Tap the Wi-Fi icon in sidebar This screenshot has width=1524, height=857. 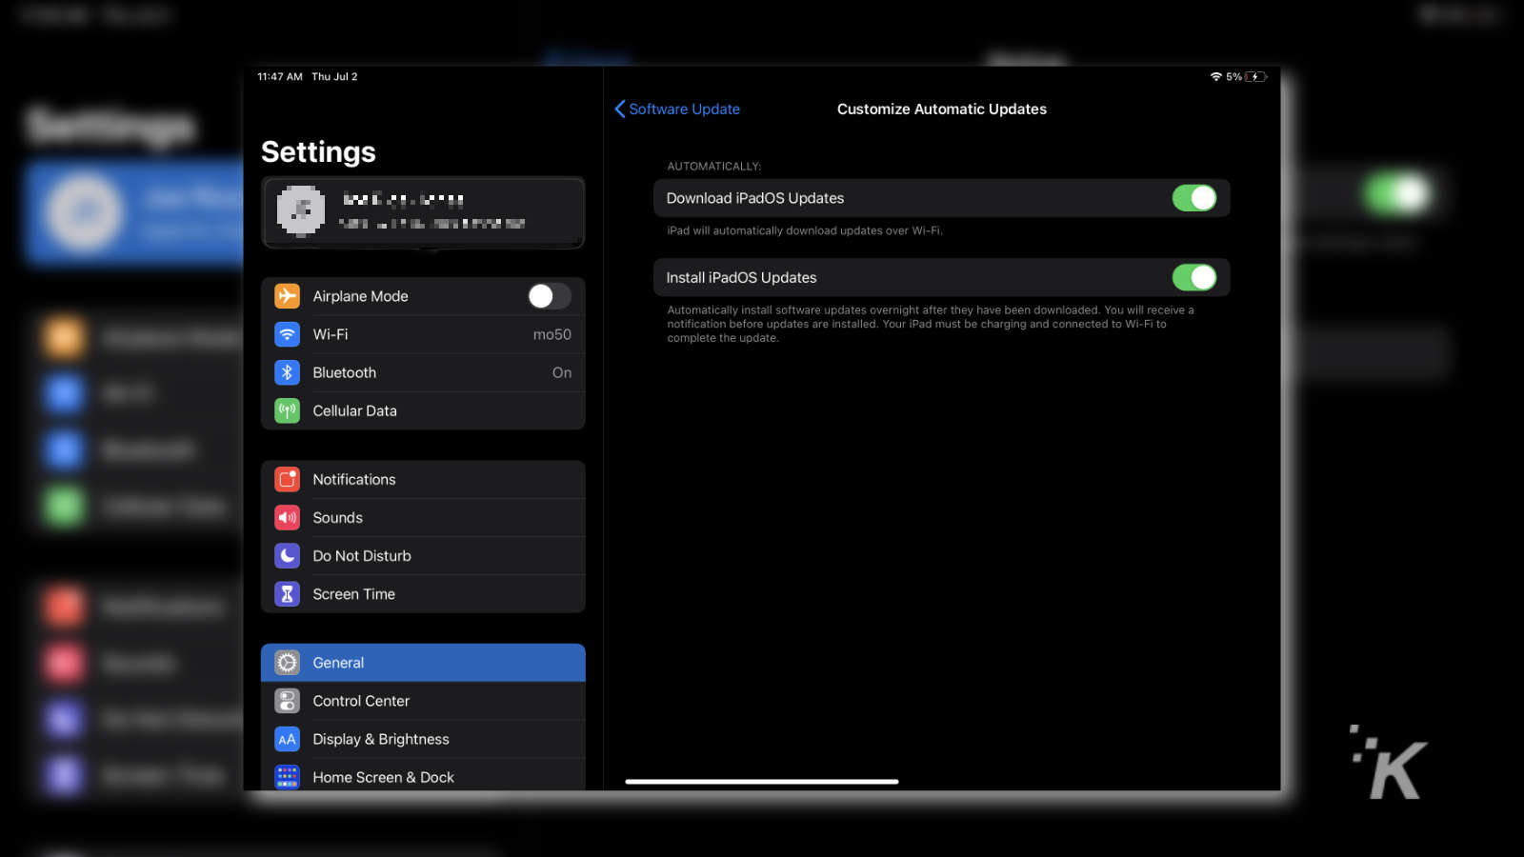pos(287,334)
